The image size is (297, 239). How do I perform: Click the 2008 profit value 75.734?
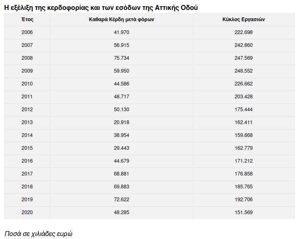(121, 58)
